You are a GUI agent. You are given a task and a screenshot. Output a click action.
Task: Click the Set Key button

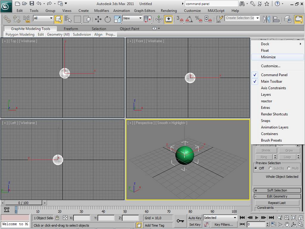pyautogui.click(x=195, y=225)
